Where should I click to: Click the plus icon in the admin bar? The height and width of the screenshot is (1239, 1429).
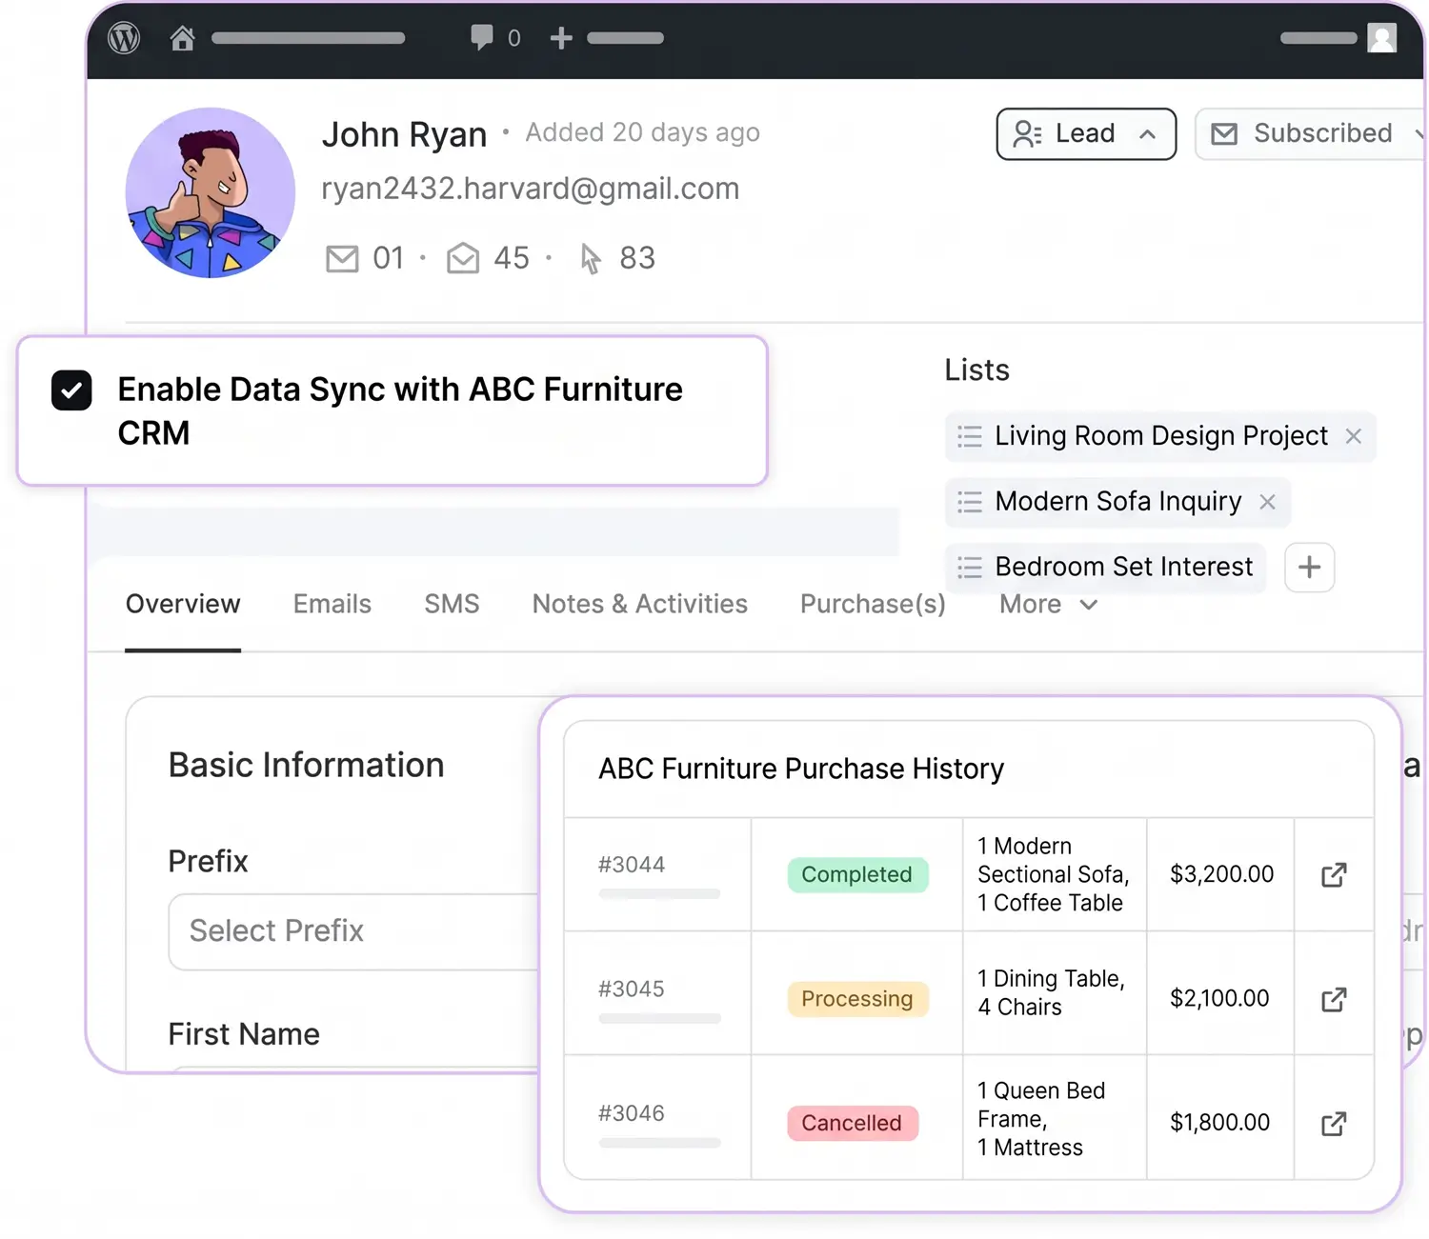(x=561, y=38)
